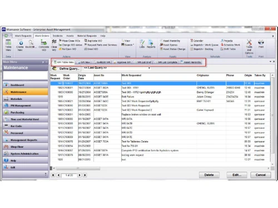Viewport: 278px width, 208px height.
Task: Open the Help ribbon tab
Action: pos(103,35)
